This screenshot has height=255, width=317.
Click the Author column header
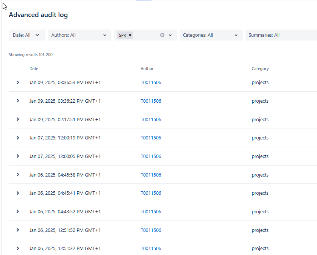point(147,69)
